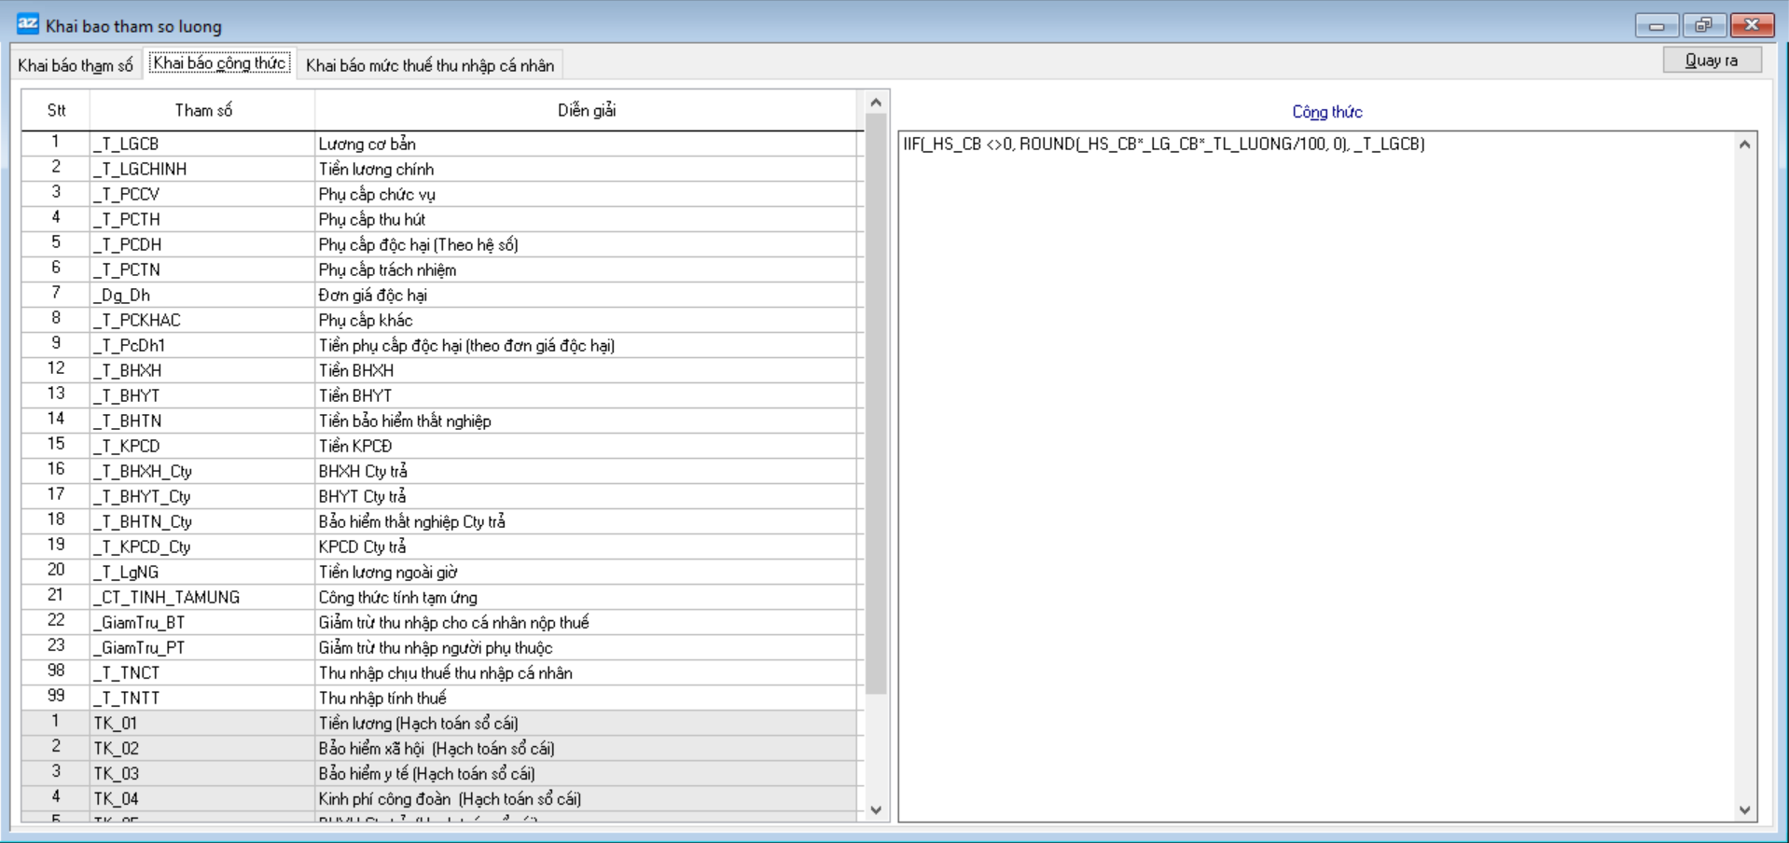Select the Khai báo công thức tab
The width and height of the screenshot is (1789, 843).
tap(219, 63)
